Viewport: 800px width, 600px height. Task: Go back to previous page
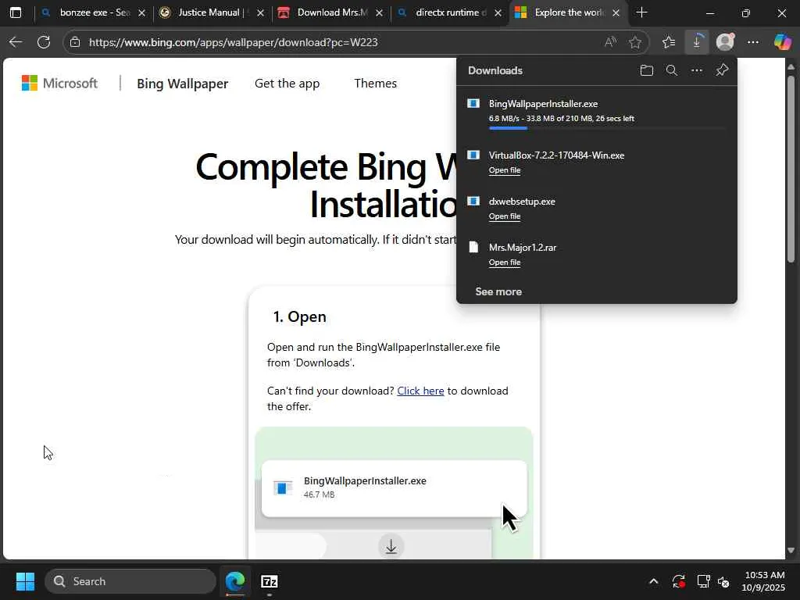16,42
